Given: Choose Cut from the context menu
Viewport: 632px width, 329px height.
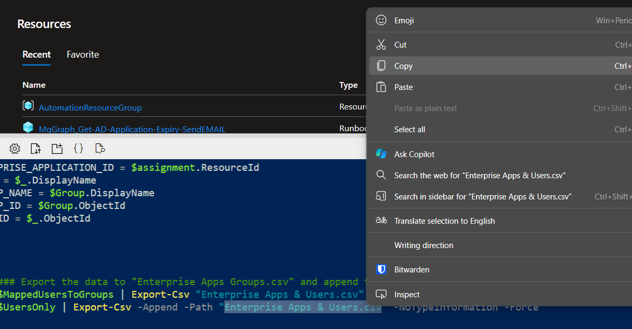Looking at the screenshot, I should coord(400,45).
